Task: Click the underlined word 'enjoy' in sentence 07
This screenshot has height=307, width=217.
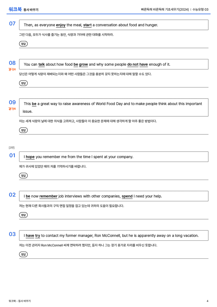Action: (61, 25)
